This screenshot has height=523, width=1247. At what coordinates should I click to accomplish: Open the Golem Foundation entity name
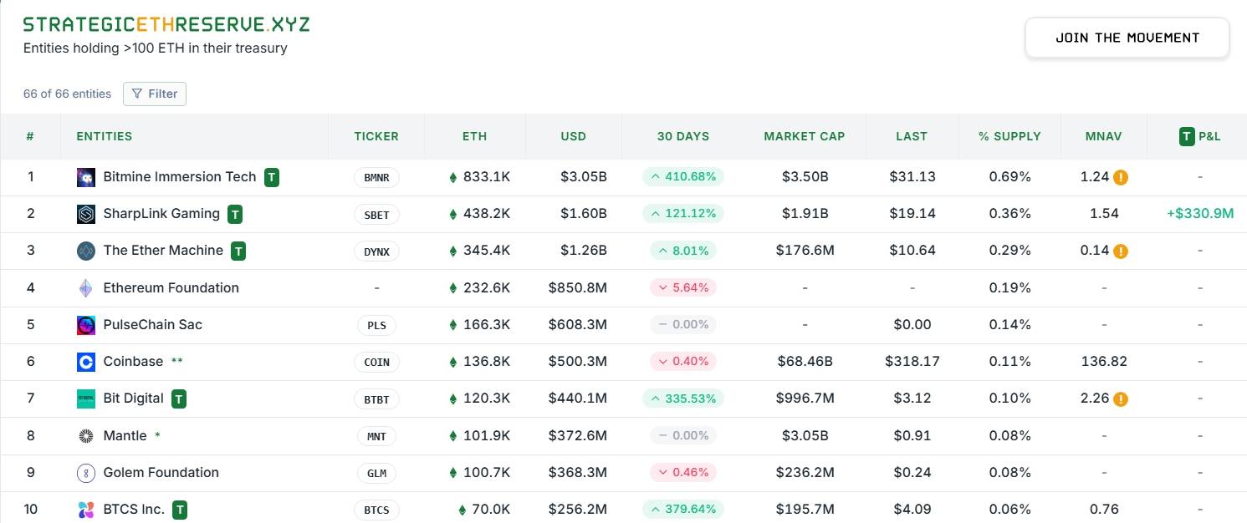tap(161, 472)
